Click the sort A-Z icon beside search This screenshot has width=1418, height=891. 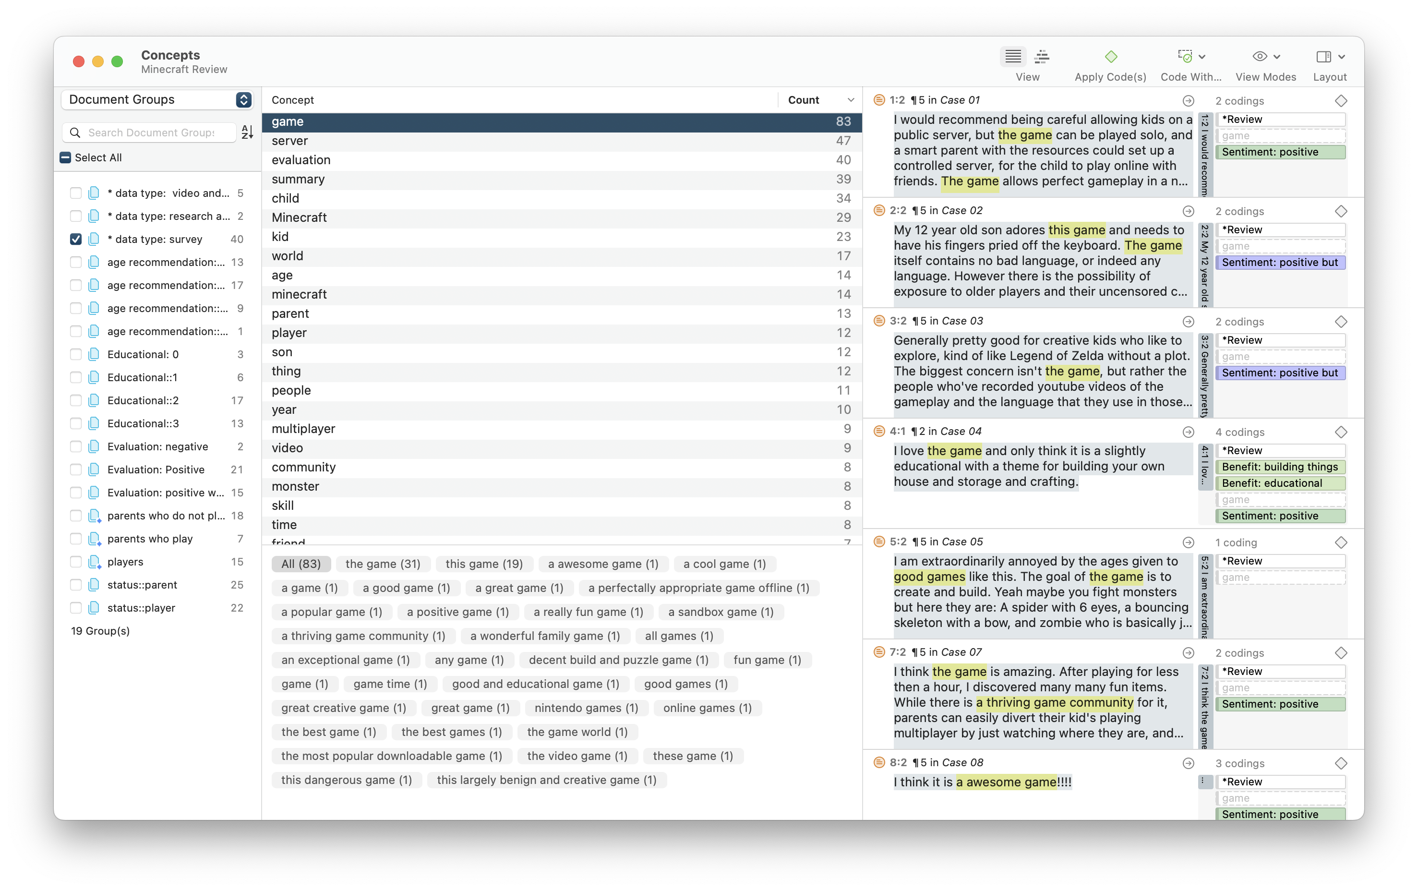pyautogui.click(x=247, y=132)
